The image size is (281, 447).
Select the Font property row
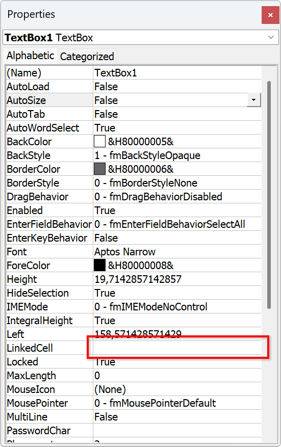(x=134, y=252)
